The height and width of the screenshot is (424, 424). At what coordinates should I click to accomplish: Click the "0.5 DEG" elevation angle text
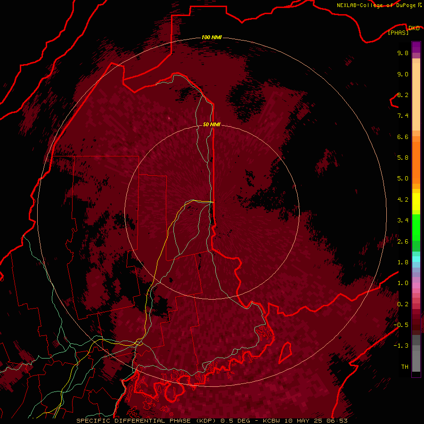click(x=235, y=421)
